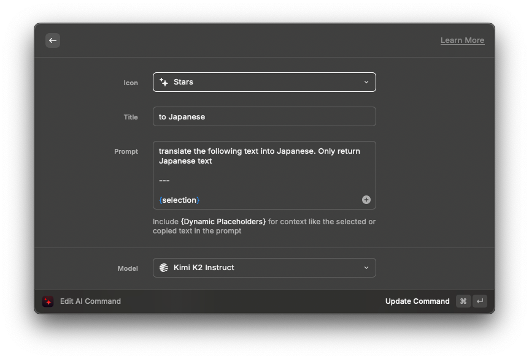Viewport: 529px width, 359px height.
Task: Click the back arrow button
Action: coord(53,40)
